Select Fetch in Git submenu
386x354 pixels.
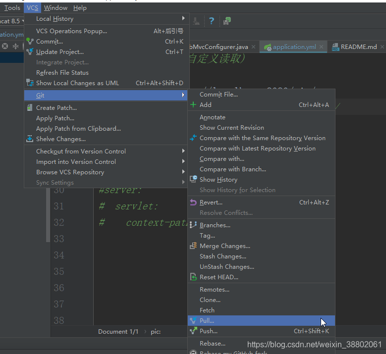[x=261, y=310]
